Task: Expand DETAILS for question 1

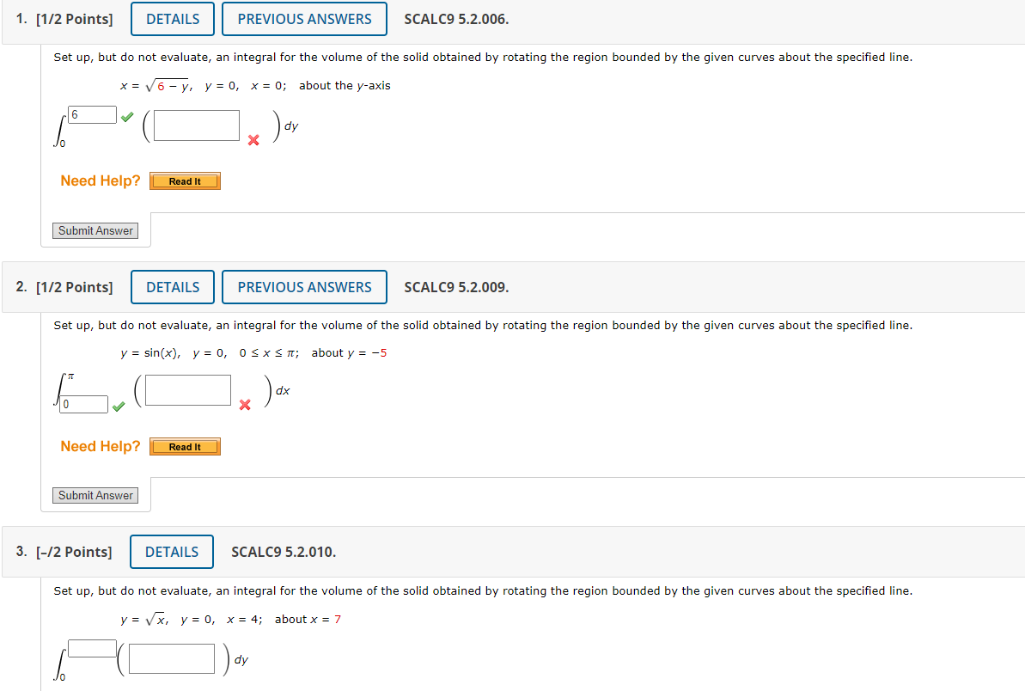Action: click(x=173, y=19)
